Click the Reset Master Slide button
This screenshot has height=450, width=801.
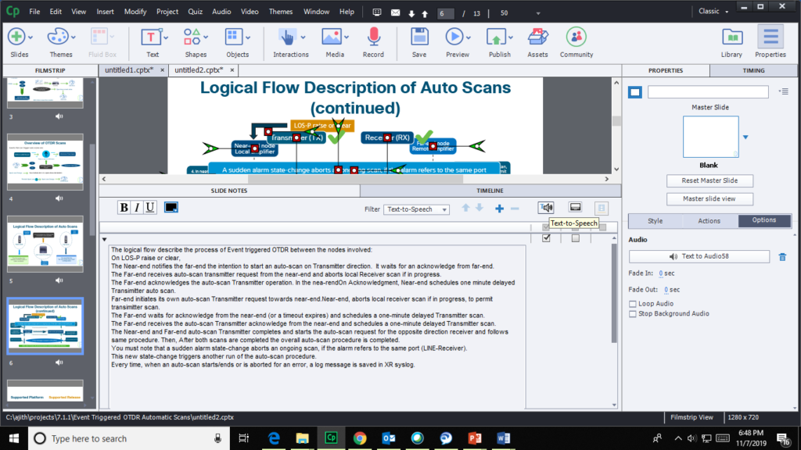click(x=709, y=180)
